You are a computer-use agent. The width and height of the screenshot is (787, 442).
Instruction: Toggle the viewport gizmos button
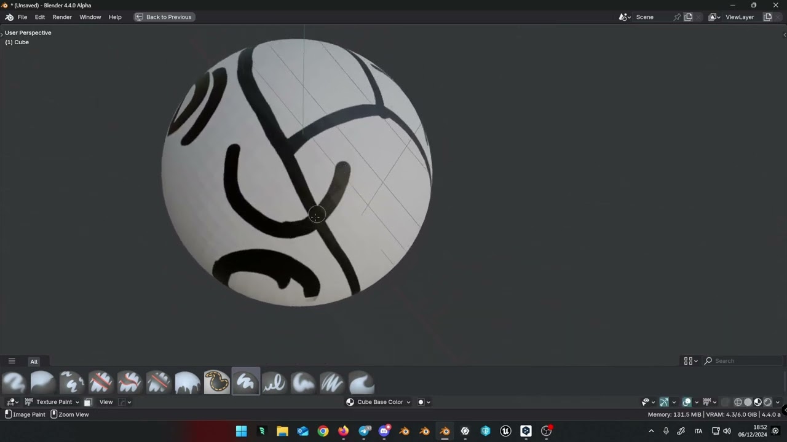[x=664, y=402]
